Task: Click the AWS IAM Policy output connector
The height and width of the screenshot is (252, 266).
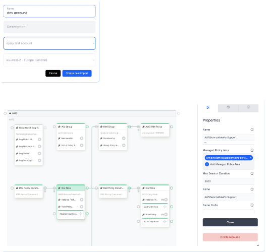Action: (x=172, y=127)
